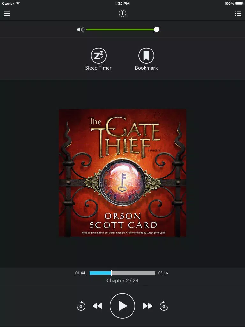Skip forward 30 seconds
245x327 pixels.
(x=164, y=306)
